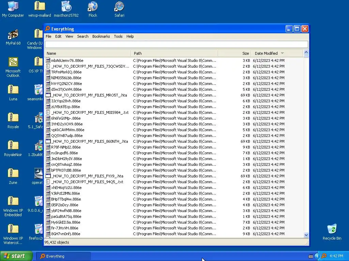
Task: Open the Edit menu
Action: (x=58, y=36)
